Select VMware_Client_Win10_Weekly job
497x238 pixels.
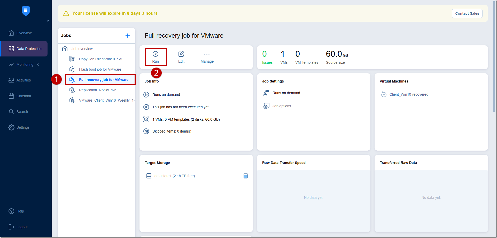coord(107,100)
